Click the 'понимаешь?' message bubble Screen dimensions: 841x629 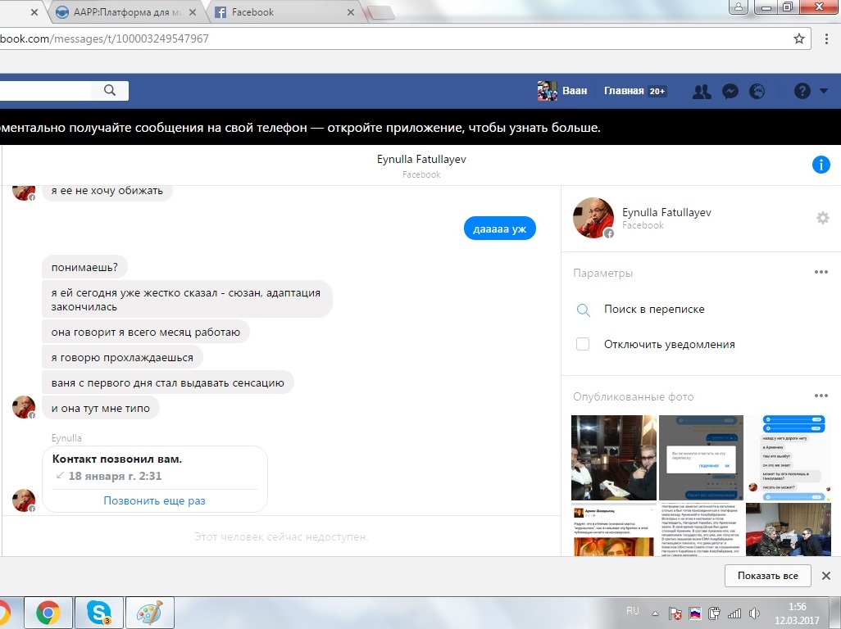point(84,267)
